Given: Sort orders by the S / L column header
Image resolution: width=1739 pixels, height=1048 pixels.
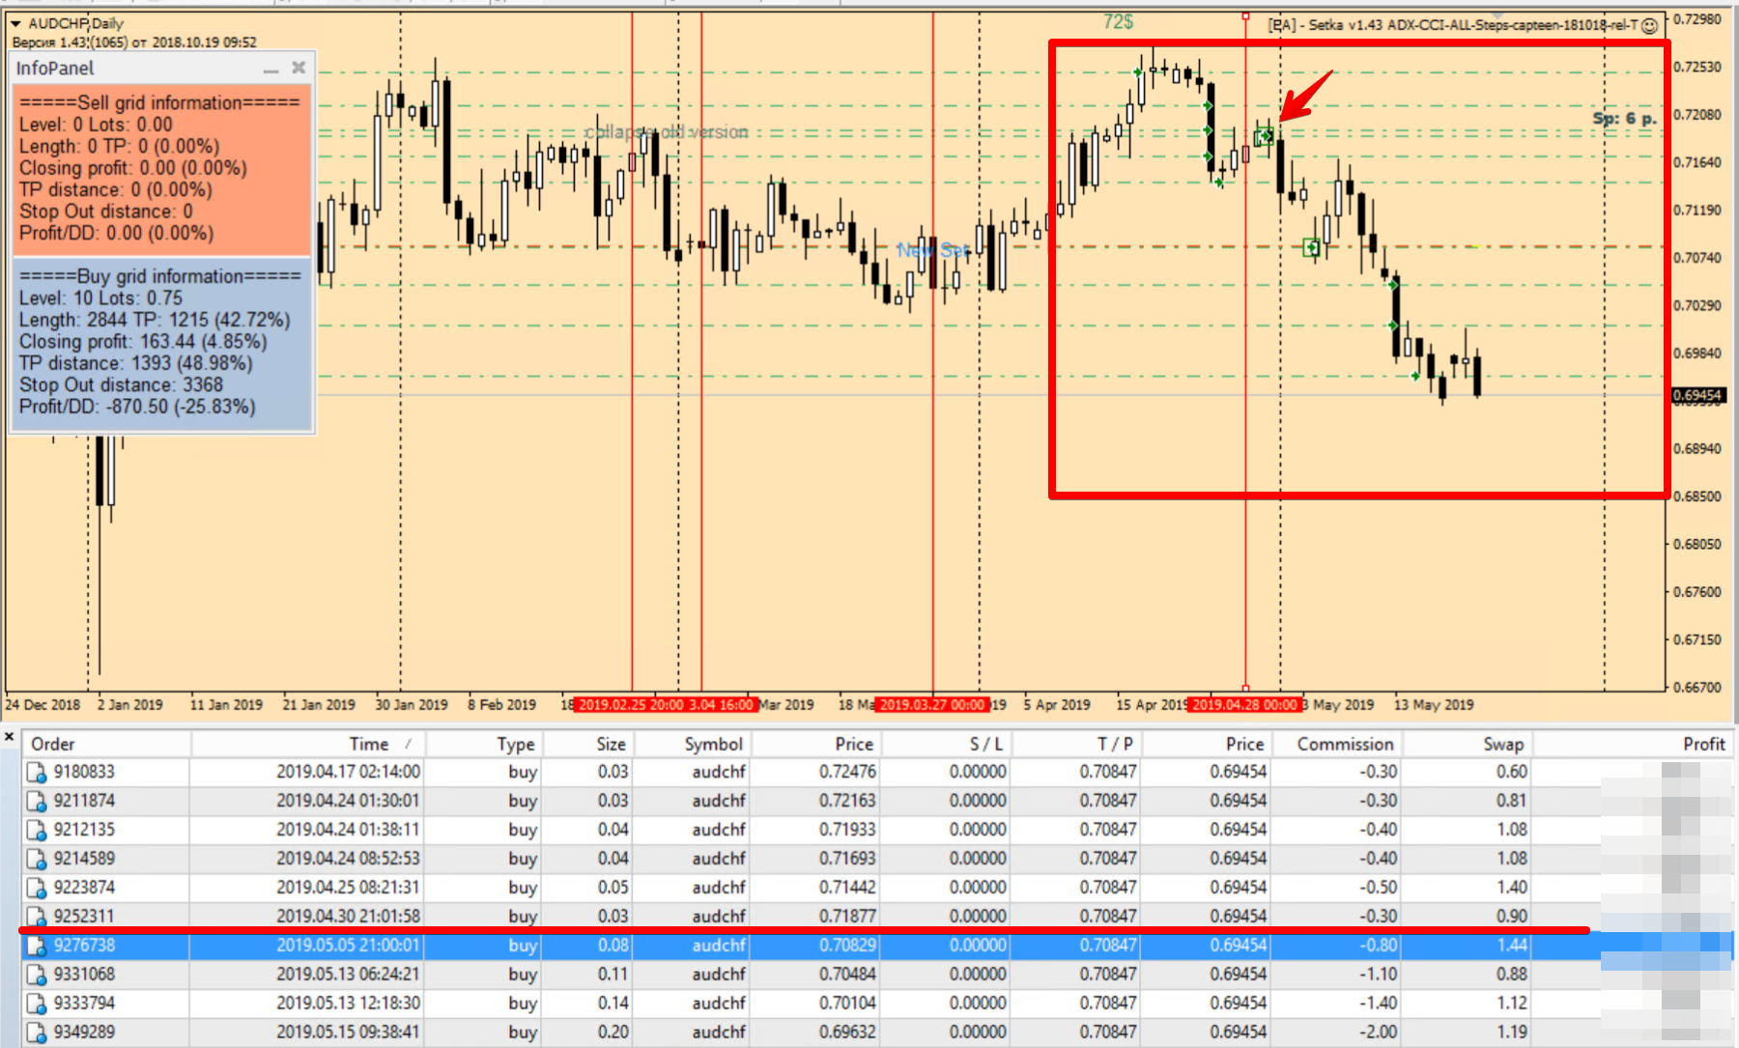Looking at the screenshot, I should point(948,744).
